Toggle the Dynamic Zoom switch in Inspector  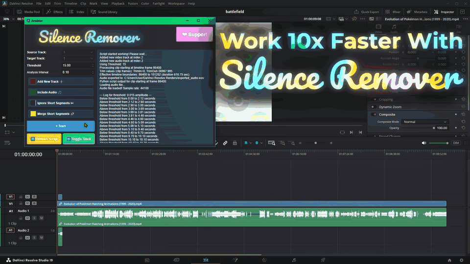[x=374, y=107]
